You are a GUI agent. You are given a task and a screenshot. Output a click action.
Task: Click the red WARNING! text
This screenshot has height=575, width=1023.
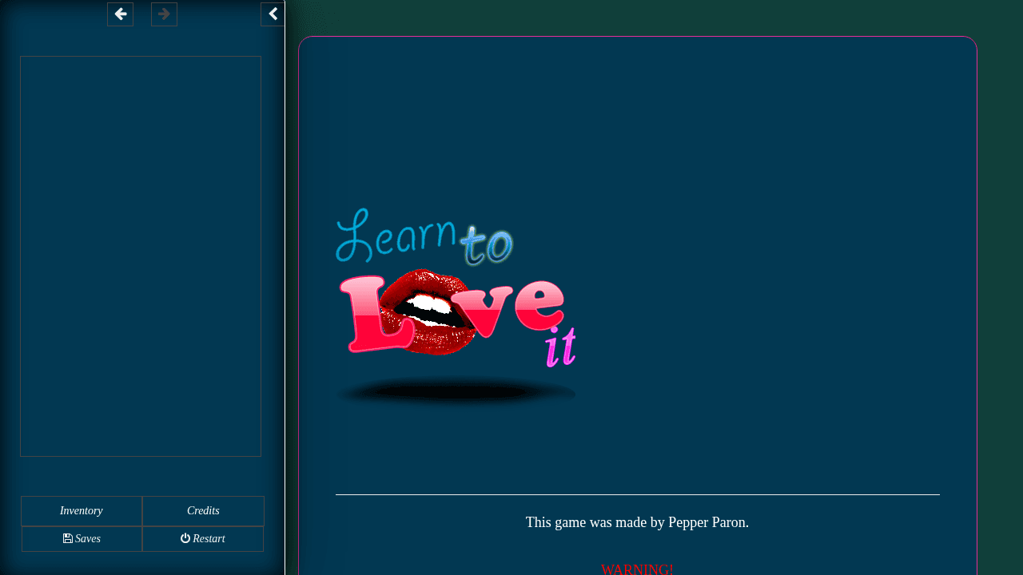637,569
